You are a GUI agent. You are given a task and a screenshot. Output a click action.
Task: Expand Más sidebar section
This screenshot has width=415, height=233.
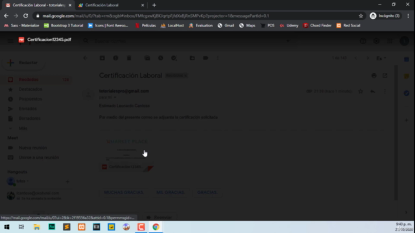(x=23, y=128)
